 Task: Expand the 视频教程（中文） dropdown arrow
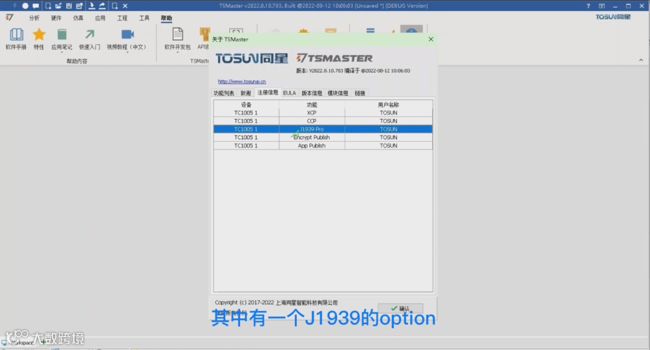pyautogui.click(x=127, y=52)
